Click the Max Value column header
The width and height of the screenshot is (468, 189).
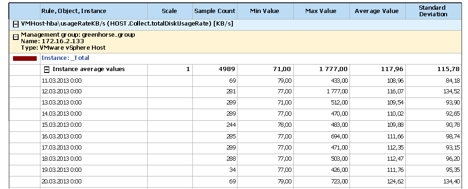coord(321,11)
